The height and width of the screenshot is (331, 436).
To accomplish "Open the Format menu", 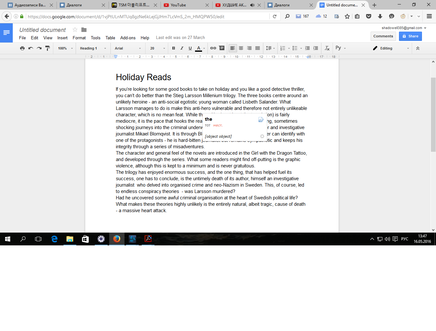I will pos(79,38).
